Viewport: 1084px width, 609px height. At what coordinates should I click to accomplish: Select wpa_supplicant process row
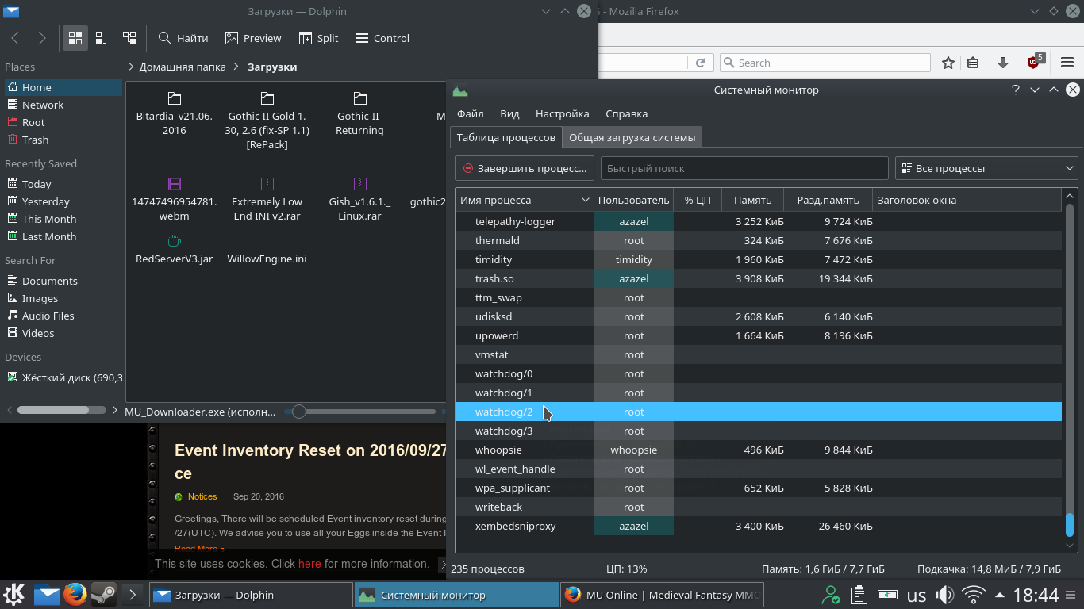click(x=759, y=488)
